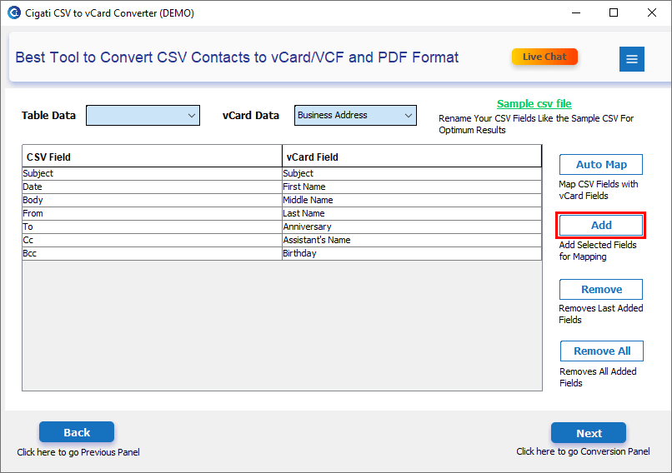Open the Table Data dropdown
Screen dimensions: 672x473
pos(143,115)
